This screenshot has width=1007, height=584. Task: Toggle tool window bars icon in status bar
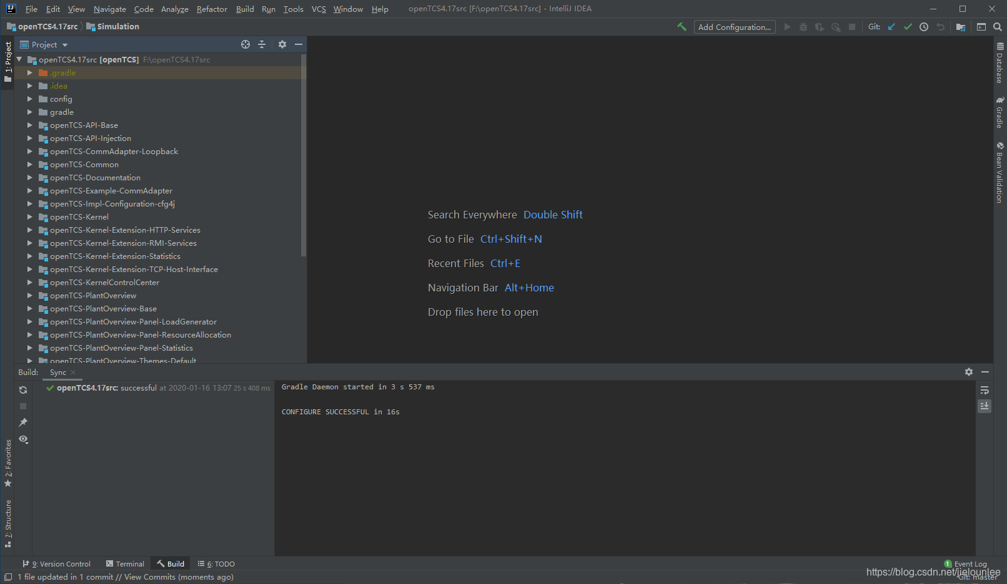(8, 577)
